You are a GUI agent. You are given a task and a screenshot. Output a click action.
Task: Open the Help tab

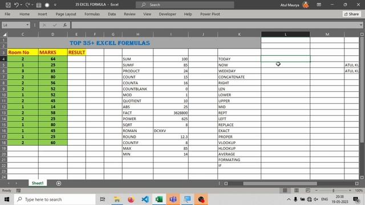click(x=188, y=14)
